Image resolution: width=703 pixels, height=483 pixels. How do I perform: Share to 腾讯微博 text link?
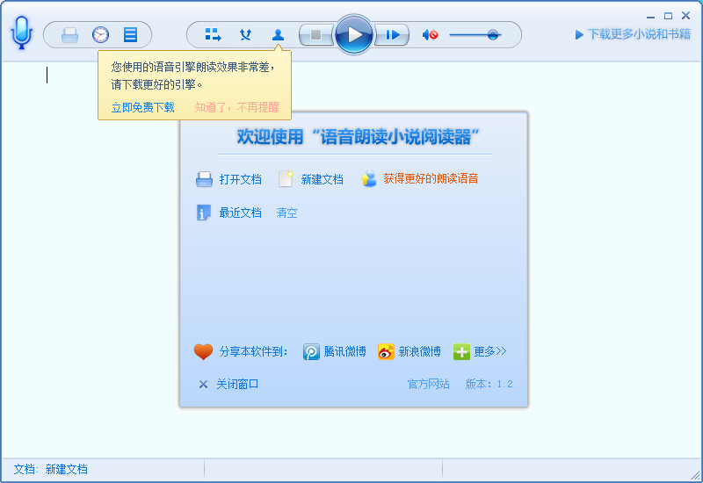click(x=344, y=351)
